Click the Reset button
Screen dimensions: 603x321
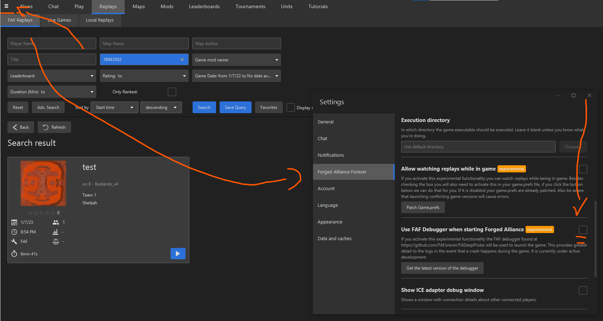click(18, 107)
